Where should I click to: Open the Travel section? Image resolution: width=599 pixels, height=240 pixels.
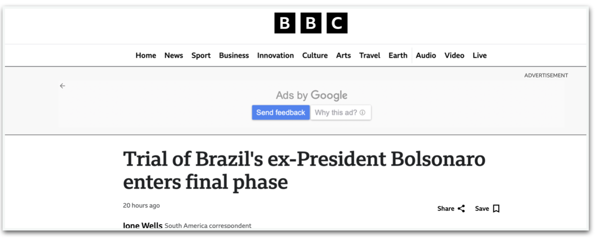[370, 55]
